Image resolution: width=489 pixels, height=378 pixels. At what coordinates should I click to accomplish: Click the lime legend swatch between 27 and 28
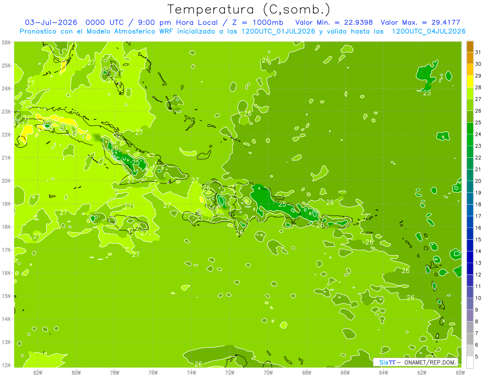tap(470, 93)
